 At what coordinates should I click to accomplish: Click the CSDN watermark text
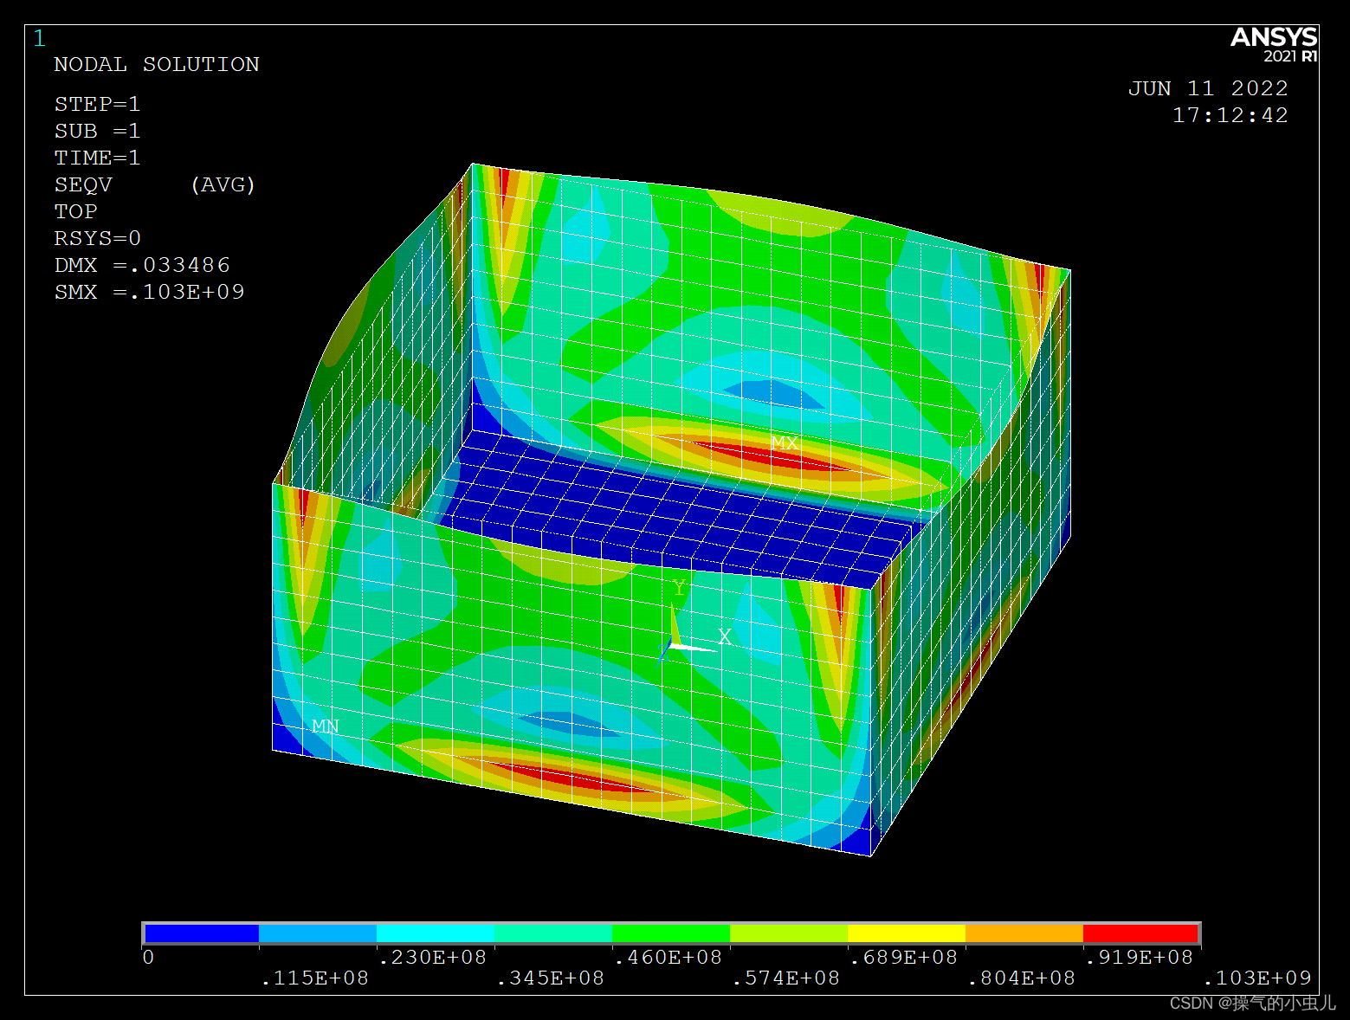coord(1251,1003)
